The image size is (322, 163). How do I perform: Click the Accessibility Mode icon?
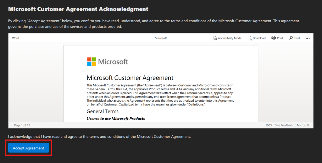point(215,38)
